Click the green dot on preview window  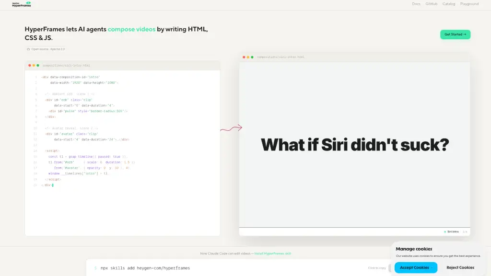(x=252, y=57)
